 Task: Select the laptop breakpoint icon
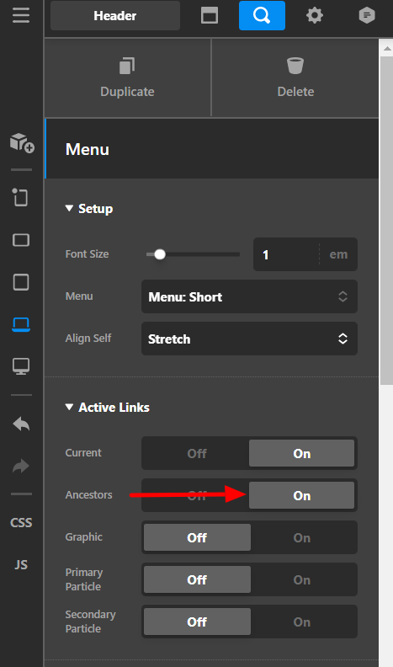pyautogui.click(x=21, y=324)
